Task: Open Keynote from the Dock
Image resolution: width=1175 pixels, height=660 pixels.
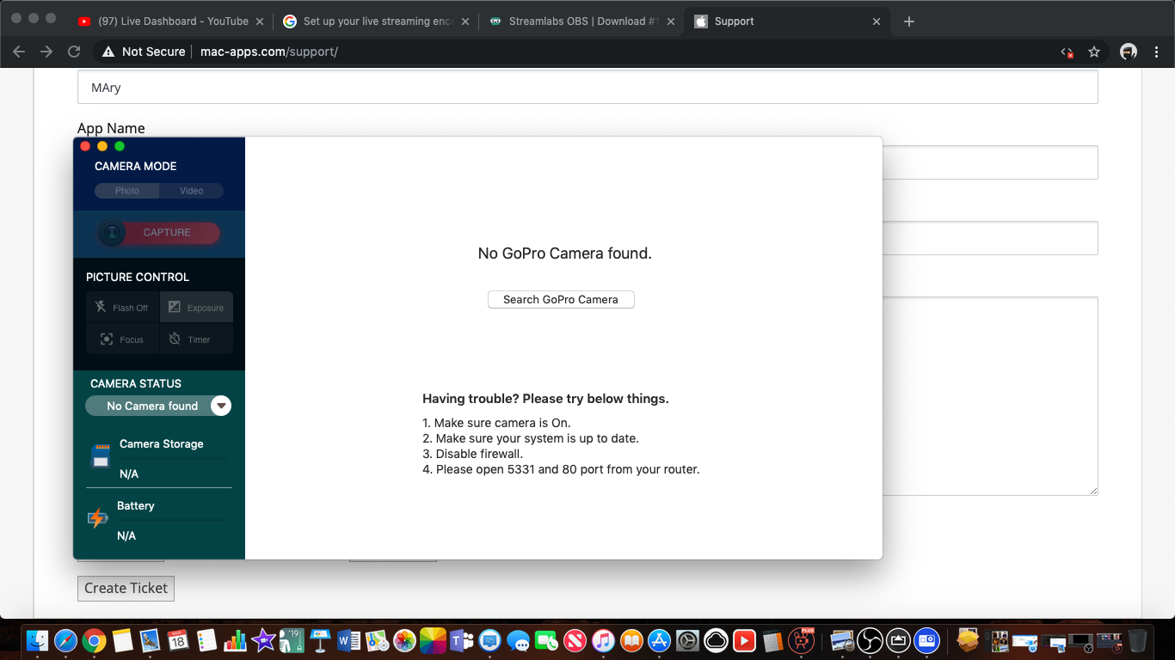Action: click(x=320, y=639)
